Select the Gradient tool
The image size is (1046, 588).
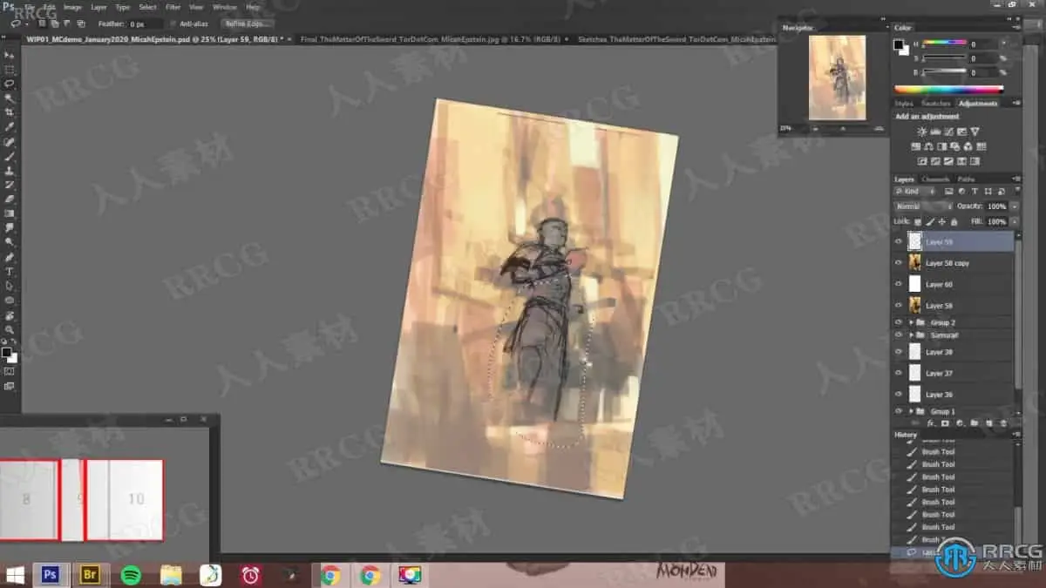10,213
